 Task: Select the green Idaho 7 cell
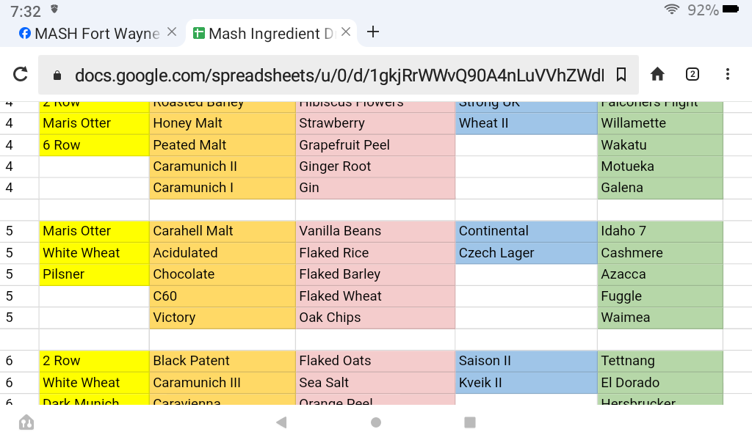tap(659, 230)
